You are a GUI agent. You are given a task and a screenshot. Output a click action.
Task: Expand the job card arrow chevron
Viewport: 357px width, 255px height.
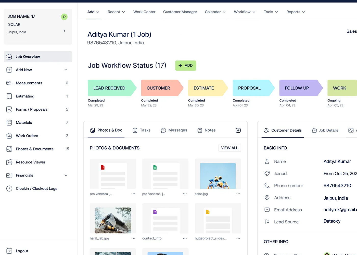[64, 31]
